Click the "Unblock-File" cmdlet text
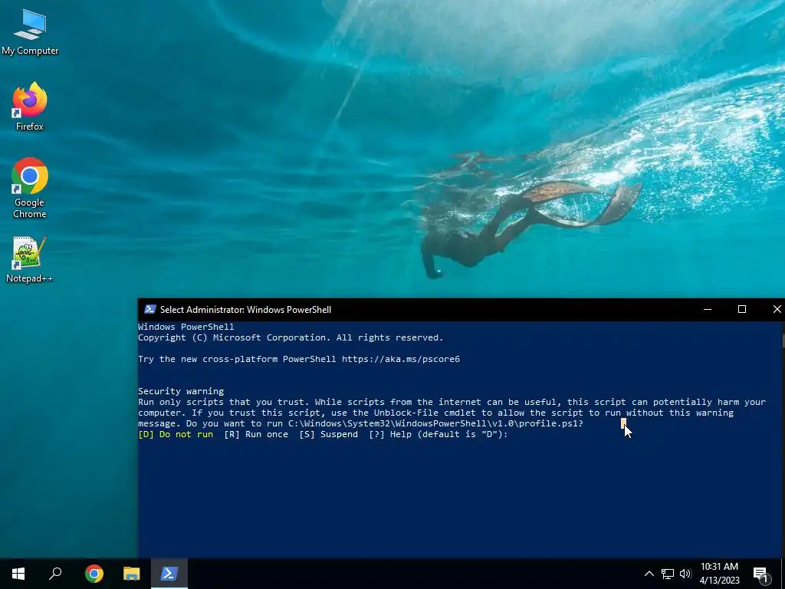785x589 pixels. tap(406, 413)
